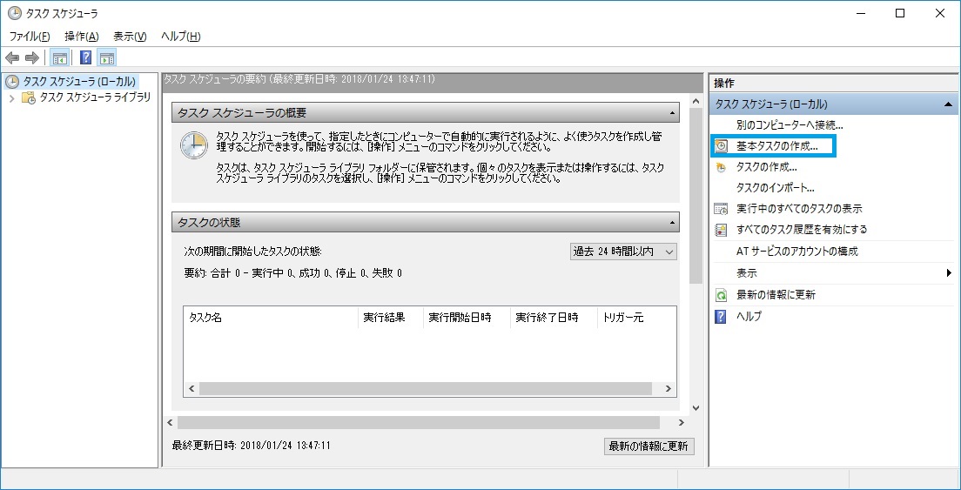The image size is (961, 490).
Task: Open the 過去 24 時間以内 period dropdown
Action: tap(623, 252)
